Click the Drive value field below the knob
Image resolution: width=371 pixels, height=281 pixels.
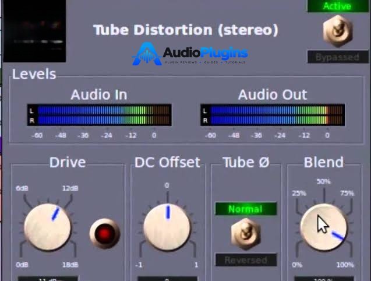[48, 279]
